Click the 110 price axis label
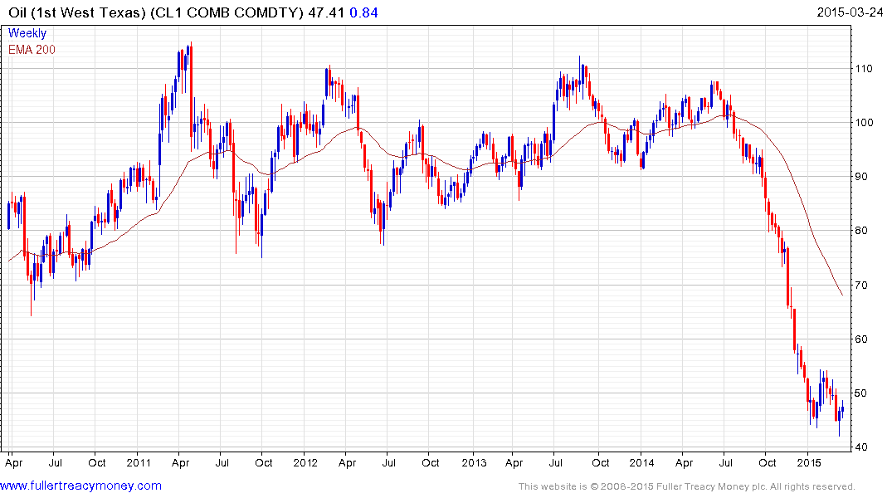The width and height of the screenshot is (892, 498). pyautogui.click(x=863, y=68)
